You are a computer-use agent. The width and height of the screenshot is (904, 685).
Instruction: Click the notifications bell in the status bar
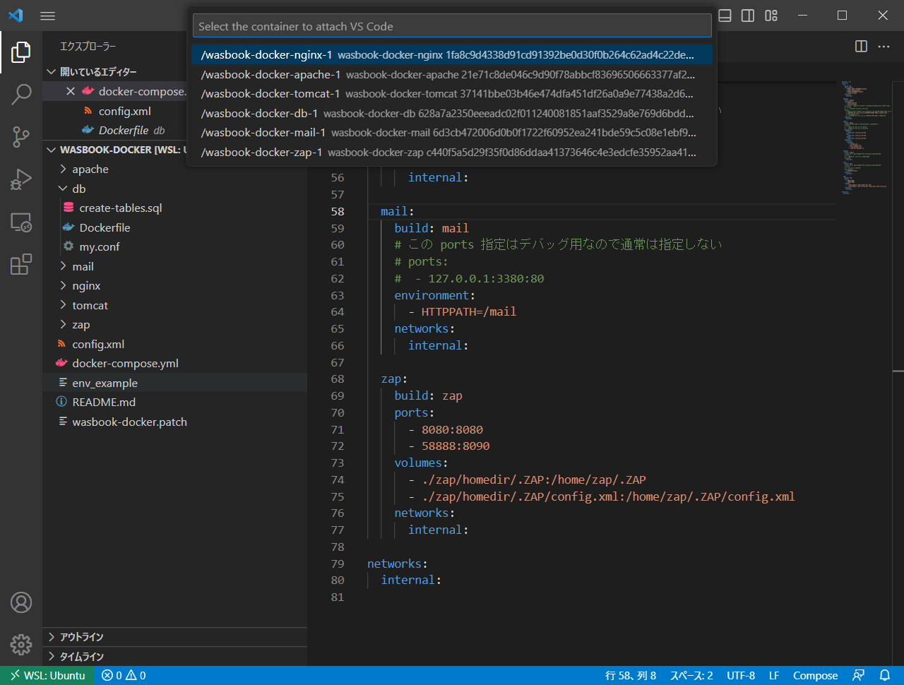[884, 675]
